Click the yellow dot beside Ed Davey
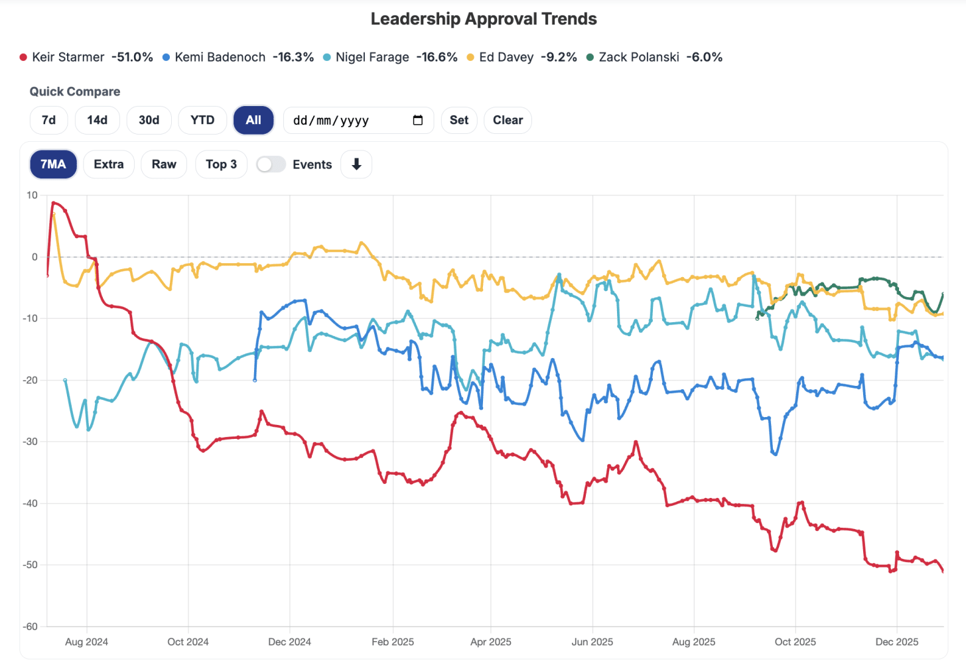Viewport: 966px width, 663px height. [471, 56]
